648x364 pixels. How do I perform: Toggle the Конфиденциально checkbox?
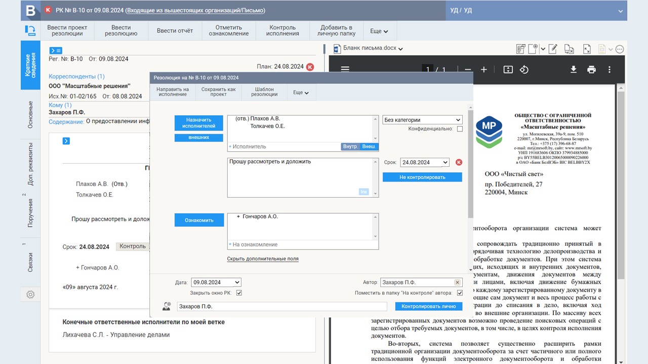tap(460, 129)
